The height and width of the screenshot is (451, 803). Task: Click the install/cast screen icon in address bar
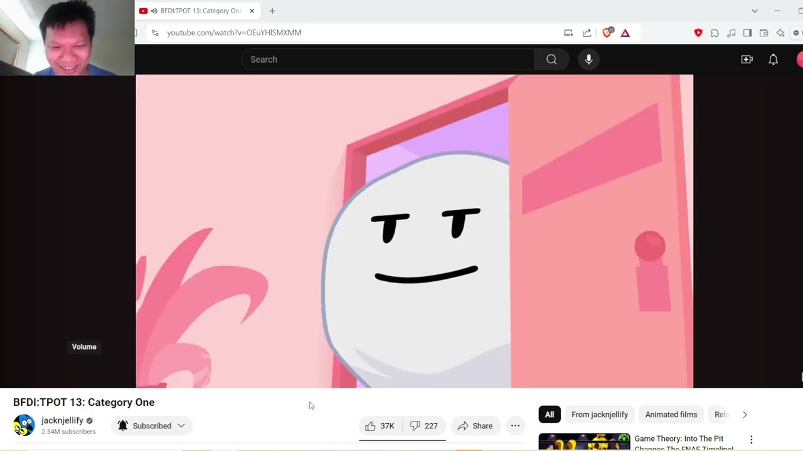pos(568,33)
